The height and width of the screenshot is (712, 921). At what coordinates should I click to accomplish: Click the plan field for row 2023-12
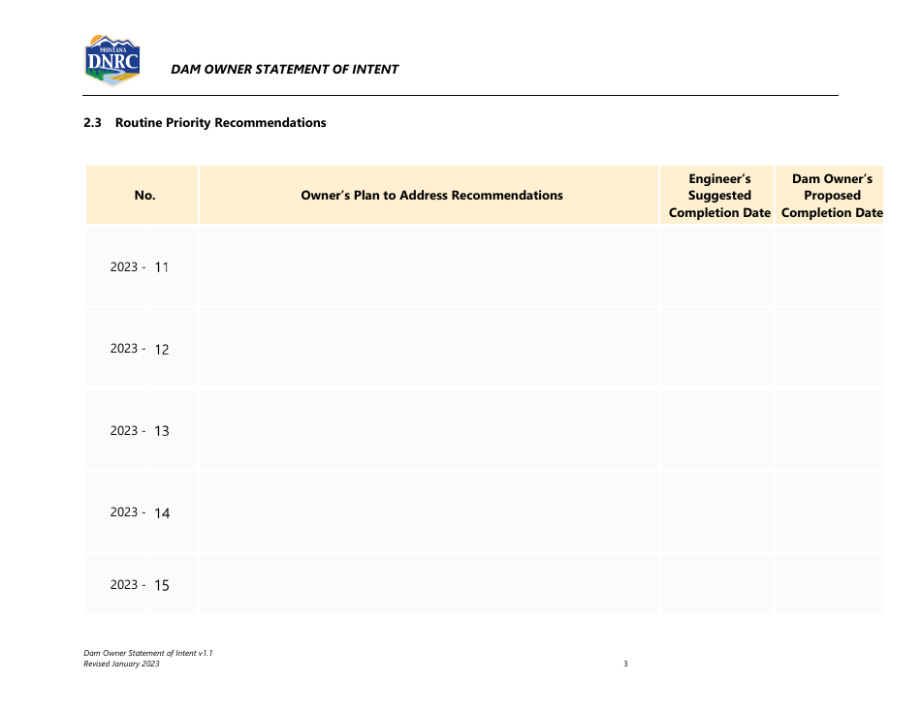coord(429,349)
